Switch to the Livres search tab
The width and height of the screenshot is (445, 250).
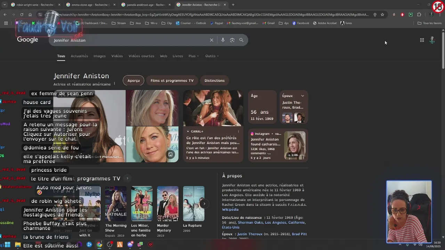tap(178, 56)
